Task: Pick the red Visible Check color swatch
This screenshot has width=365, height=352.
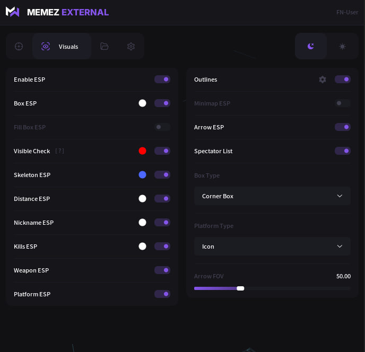Action: pyautogui.click(x=142, y=151)
